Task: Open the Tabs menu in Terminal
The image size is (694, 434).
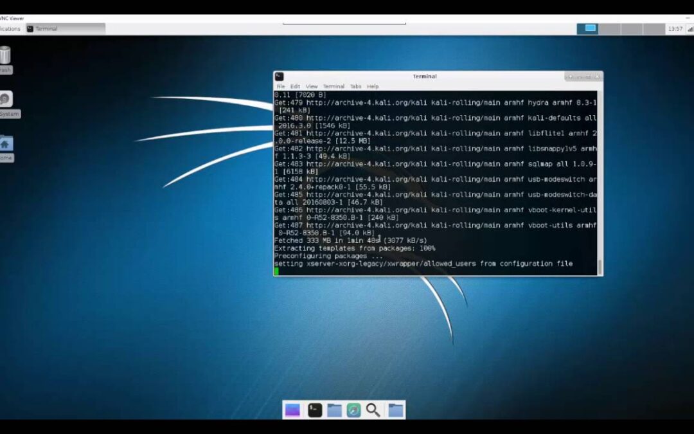Action: (355, 86)
